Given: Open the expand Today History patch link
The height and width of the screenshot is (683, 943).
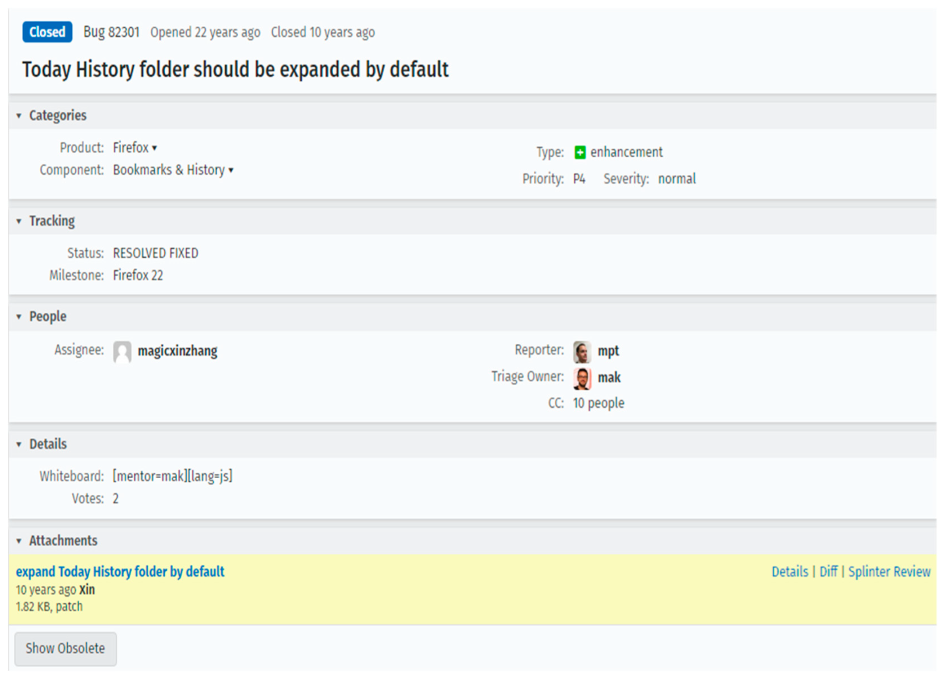Looking at the screenshot, I should click(120, 572).
